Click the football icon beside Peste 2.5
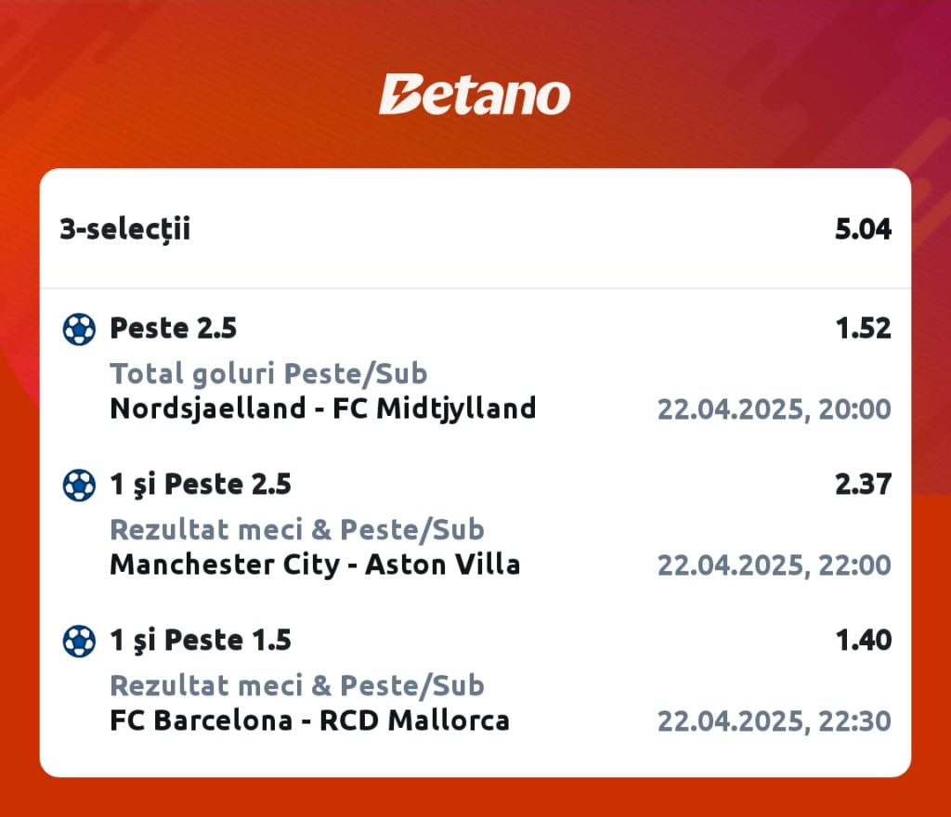951x817 pixels. [x=79, y=329]
